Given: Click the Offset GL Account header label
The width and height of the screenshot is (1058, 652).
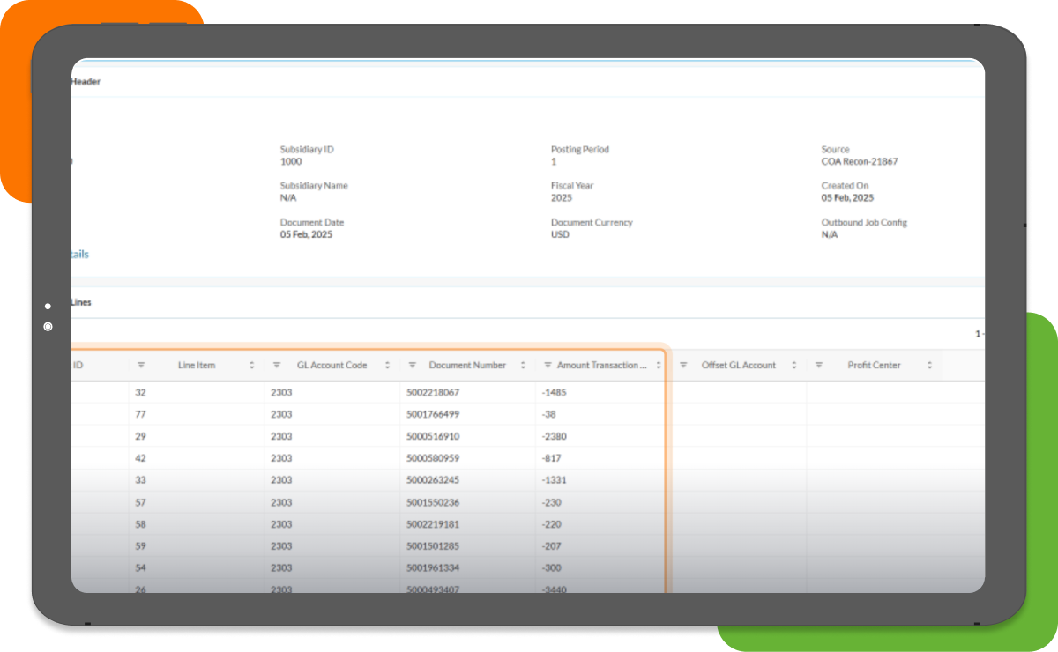Looking at the screenshot, I should click(x=739, y=365).
